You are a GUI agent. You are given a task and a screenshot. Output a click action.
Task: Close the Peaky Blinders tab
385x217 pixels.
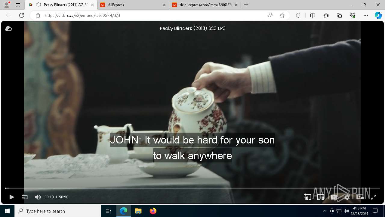pos(92,5)
